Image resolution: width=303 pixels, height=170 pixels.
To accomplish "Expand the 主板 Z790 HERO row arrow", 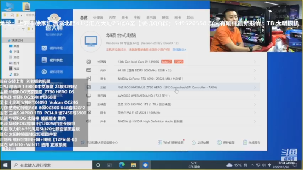I will [255, 87].
